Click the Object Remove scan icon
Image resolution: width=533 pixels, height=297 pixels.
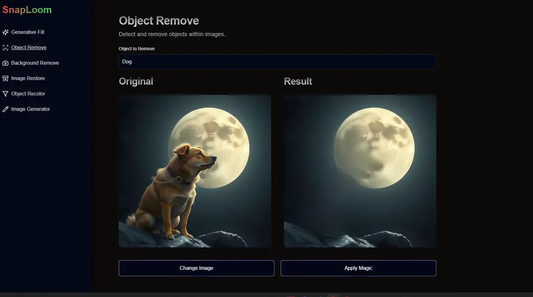pyautogui.click(x=5, y=48)
